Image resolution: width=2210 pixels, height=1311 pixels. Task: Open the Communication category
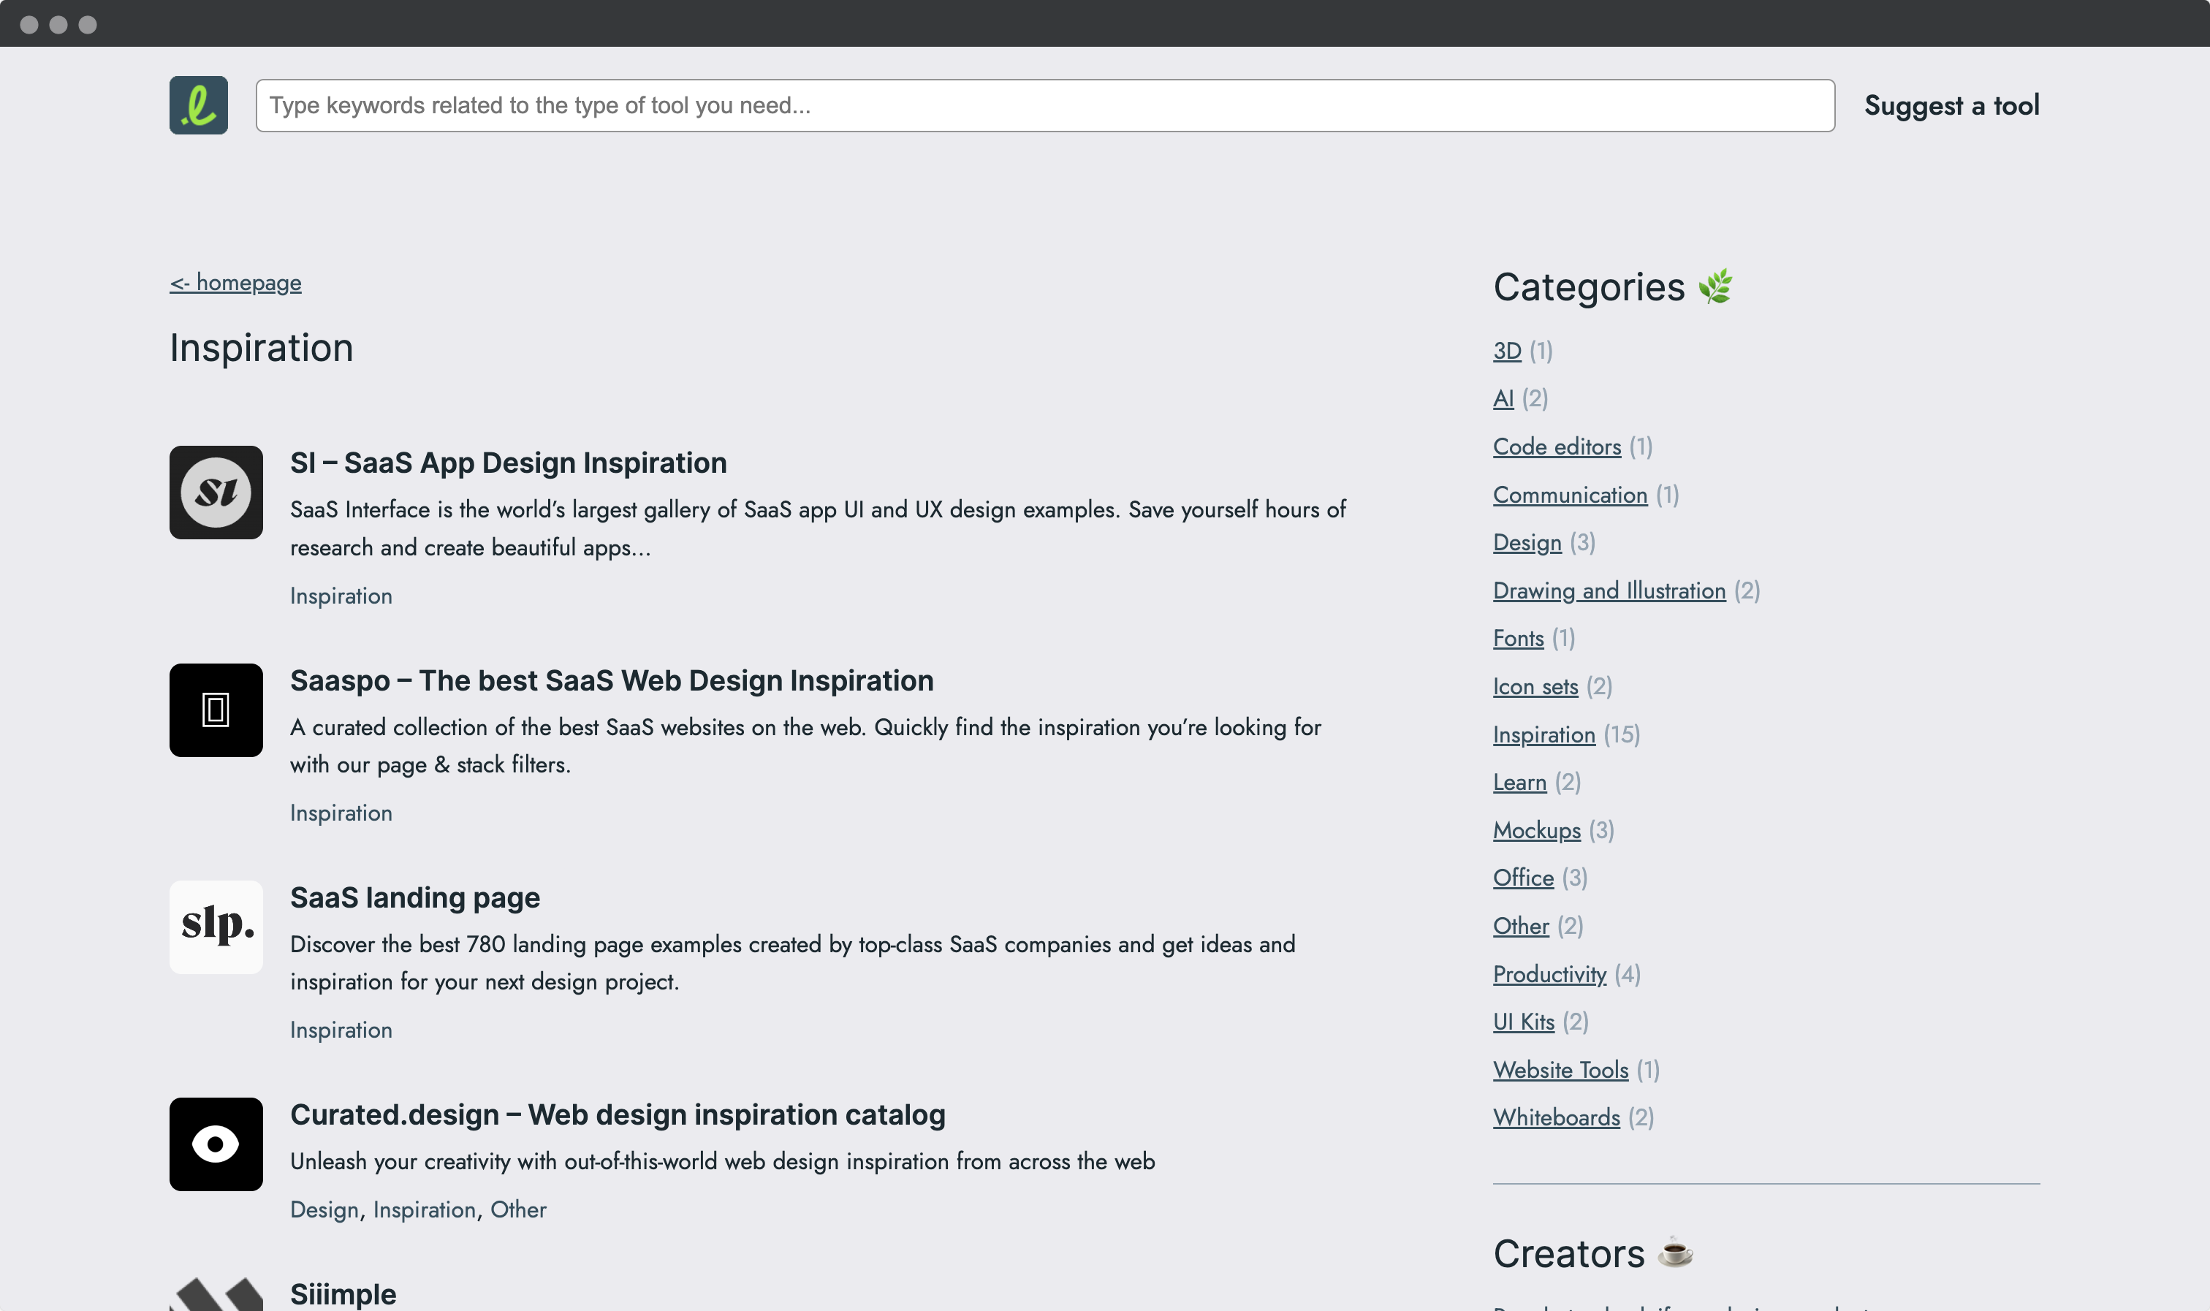1570,495
